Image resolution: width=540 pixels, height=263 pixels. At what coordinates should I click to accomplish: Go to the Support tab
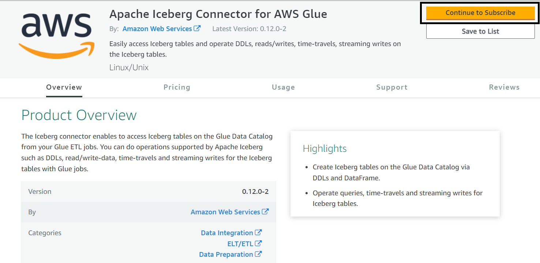point(391,87)
